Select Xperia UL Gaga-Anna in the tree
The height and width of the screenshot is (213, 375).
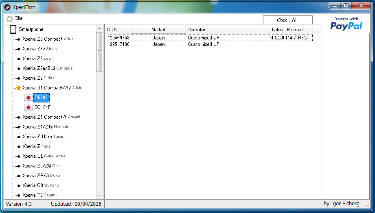44,156
